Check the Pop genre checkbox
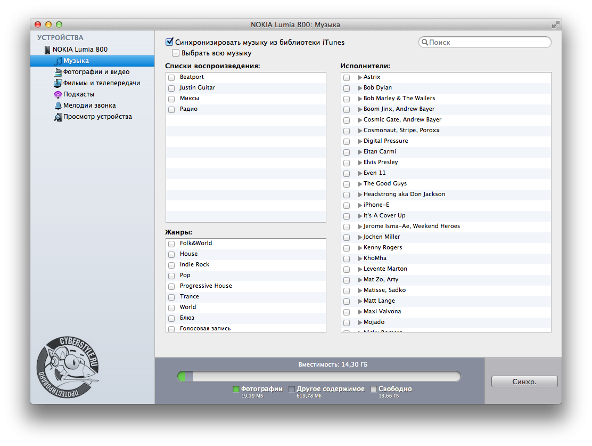The width and height of the screenshot is (592, 446). coord(171,276)
